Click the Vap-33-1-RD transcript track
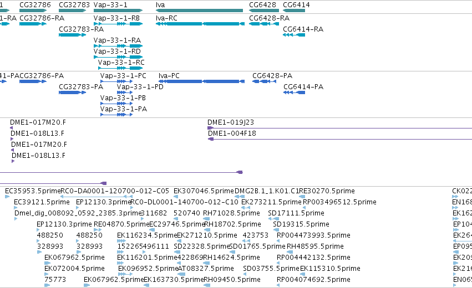Screen dimensions: 472x288 pyautogui.click(x=118, y=57)
